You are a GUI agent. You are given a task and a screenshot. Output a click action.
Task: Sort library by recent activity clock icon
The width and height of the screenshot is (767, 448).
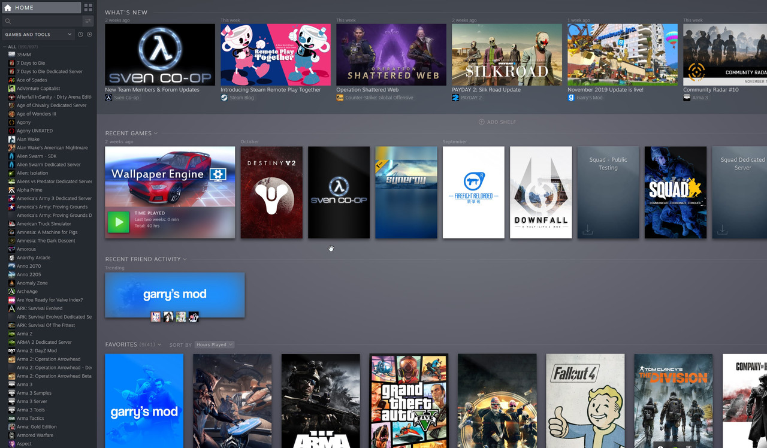[x=80, y=34]
